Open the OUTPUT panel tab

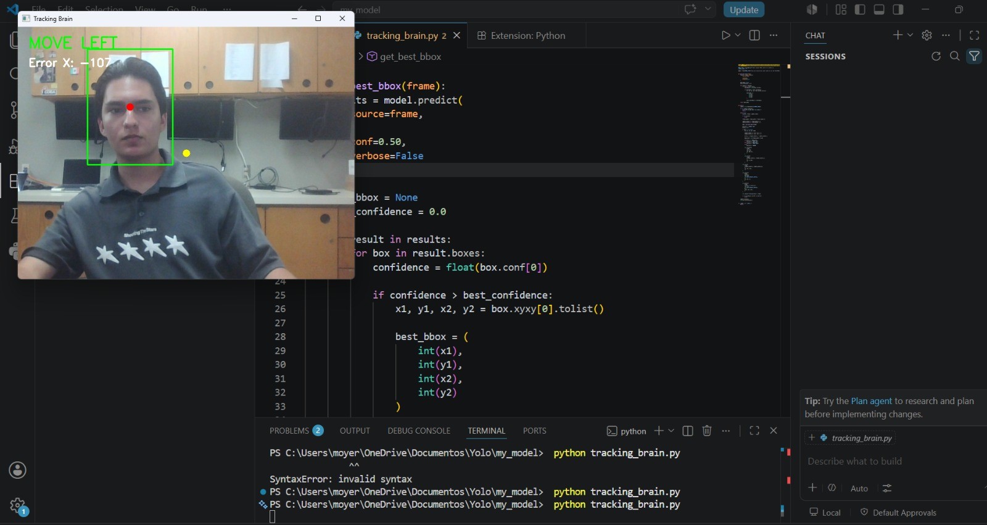tap(355, 431)
